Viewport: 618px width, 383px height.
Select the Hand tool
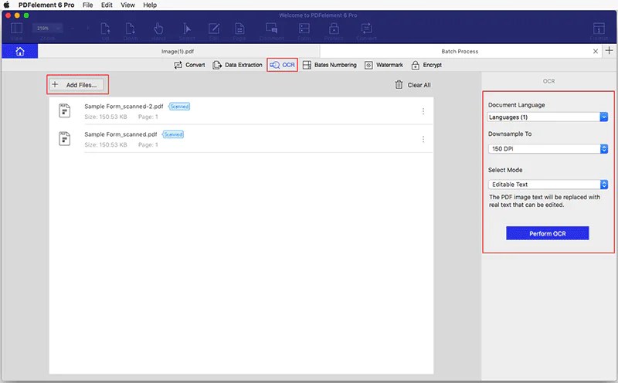(158, 29)
